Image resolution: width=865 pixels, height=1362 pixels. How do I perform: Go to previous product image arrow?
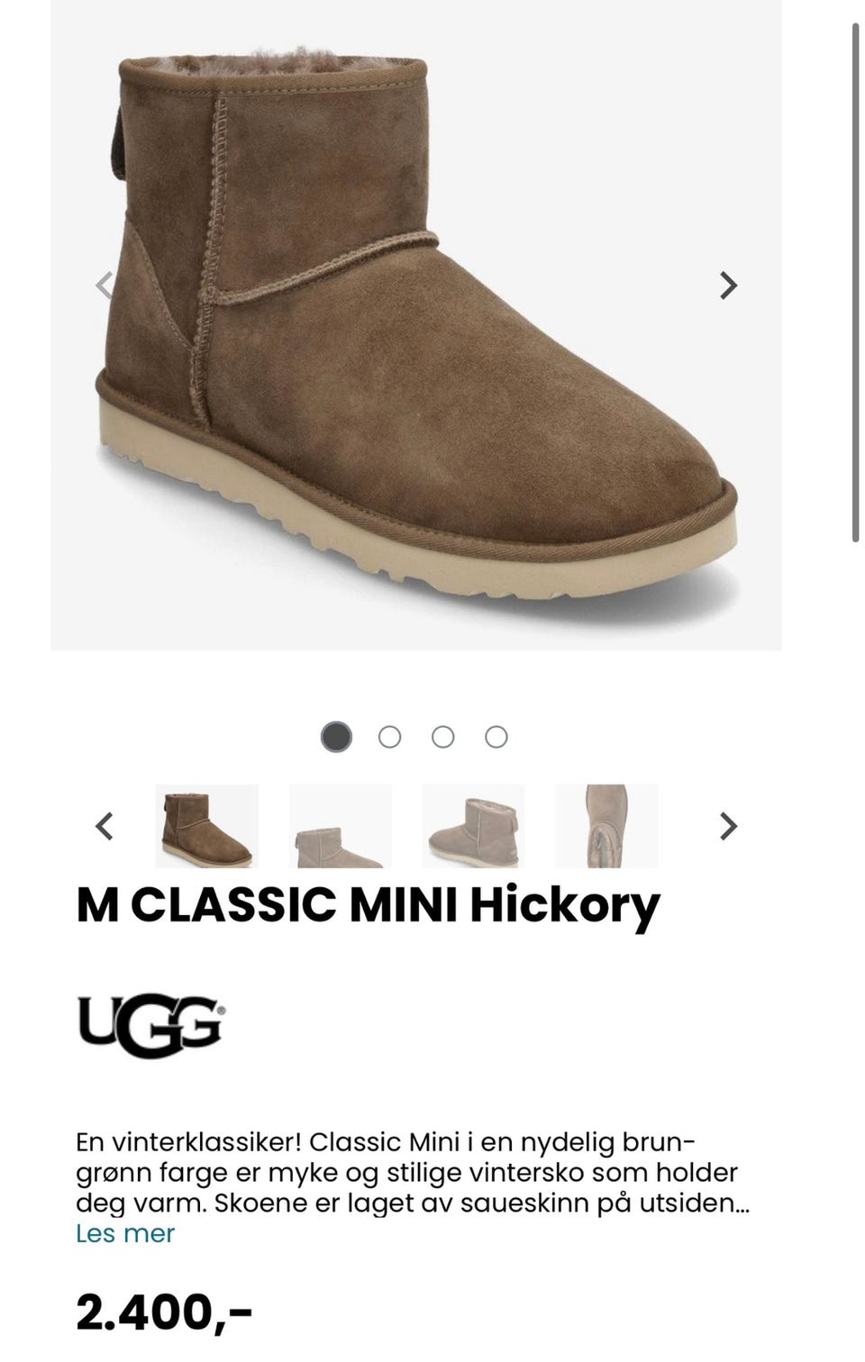pyautogui.click(x=105, y=286)
